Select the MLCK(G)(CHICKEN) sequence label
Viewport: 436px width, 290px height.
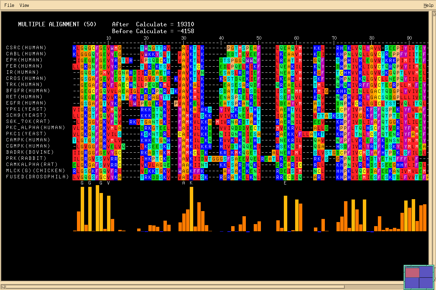pyautogui.click(x=36, y=170)
